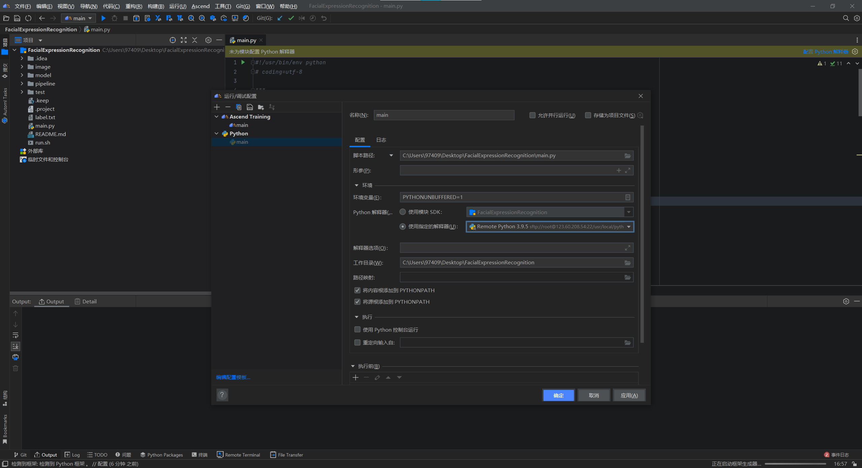Click the help question mark button

click(x=222, y=395)
